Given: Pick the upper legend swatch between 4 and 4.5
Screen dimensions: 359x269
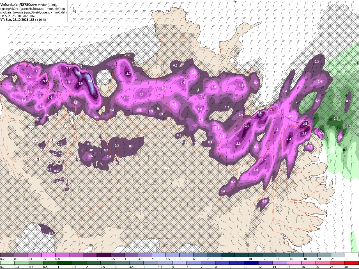Looking at the screenshot, I should click(x=159, y=255).
